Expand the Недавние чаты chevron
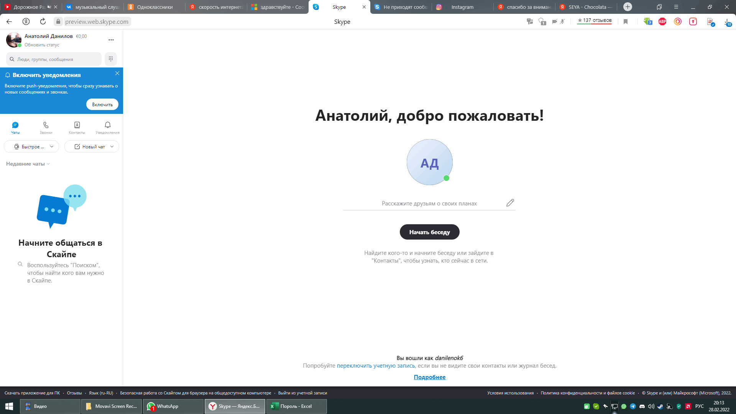 pyautogui.click(x=49, y=164)
